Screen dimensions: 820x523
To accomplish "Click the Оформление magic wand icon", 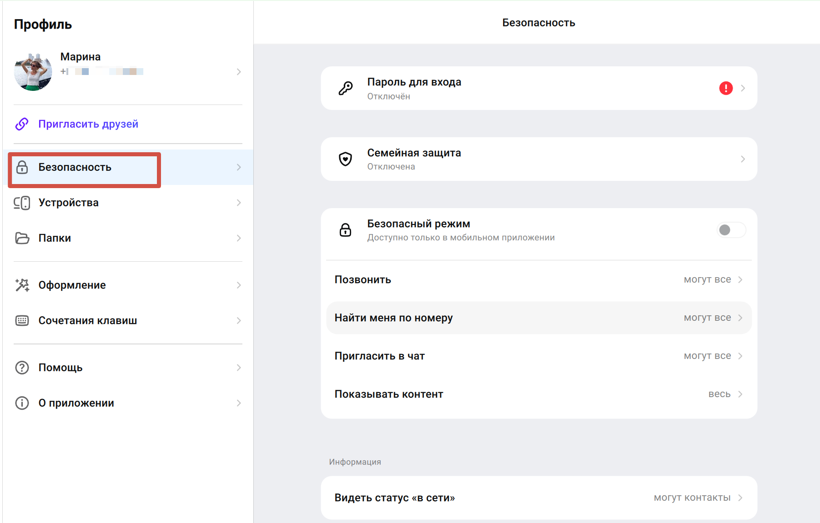I will pos(22,285).
